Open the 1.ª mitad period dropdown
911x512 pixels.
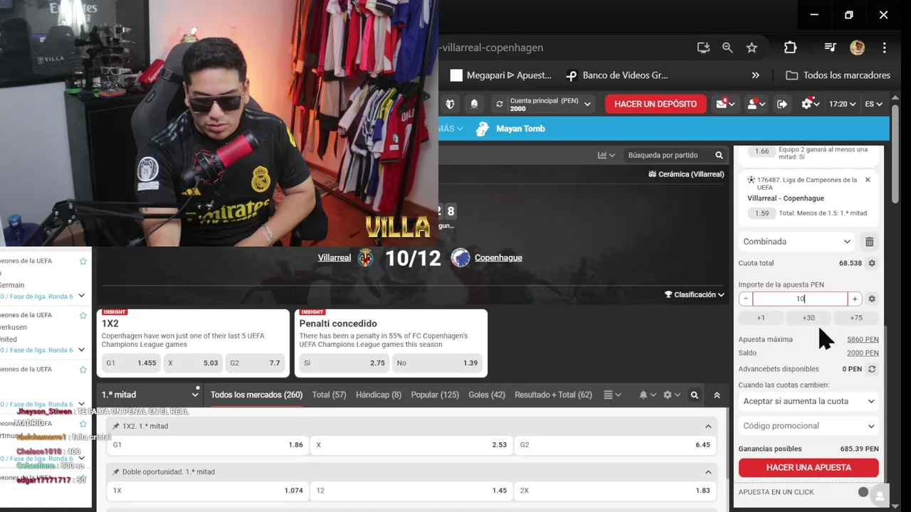pos(149,395)
